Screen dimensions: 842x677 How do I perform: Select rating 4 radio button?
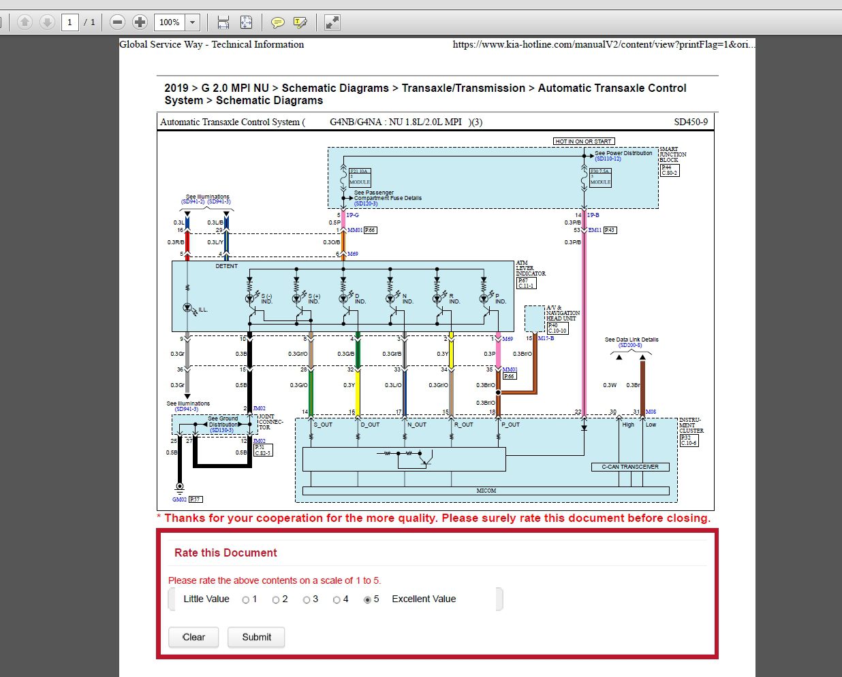(x=337, y=600)
